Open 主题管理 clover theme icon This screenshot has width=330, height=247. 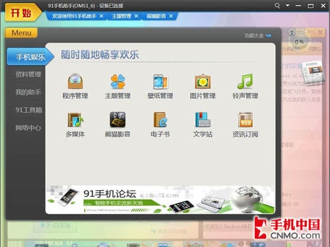point(117,82)
